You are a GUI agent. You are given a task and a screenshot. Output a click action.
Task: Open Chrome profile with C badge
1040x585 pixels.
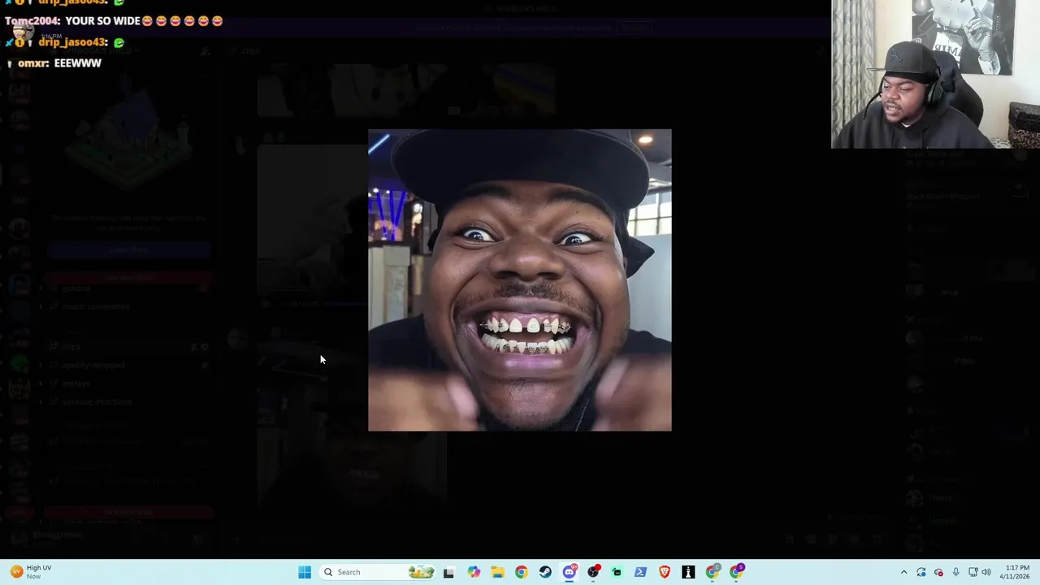[713, 572]
